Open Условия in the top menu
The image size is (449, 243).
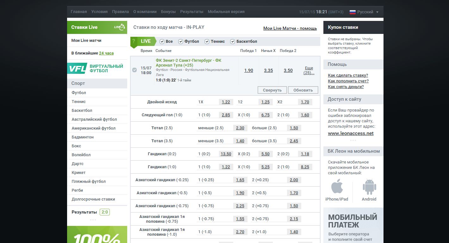99,12
